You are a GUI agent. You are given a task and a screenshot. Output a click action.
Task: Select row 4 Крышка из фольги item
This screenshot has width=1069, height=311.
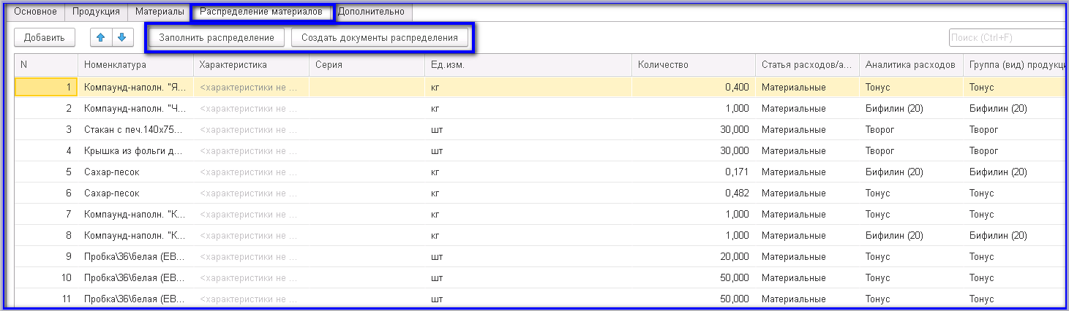pyautogui.click(x=135, y=151)
